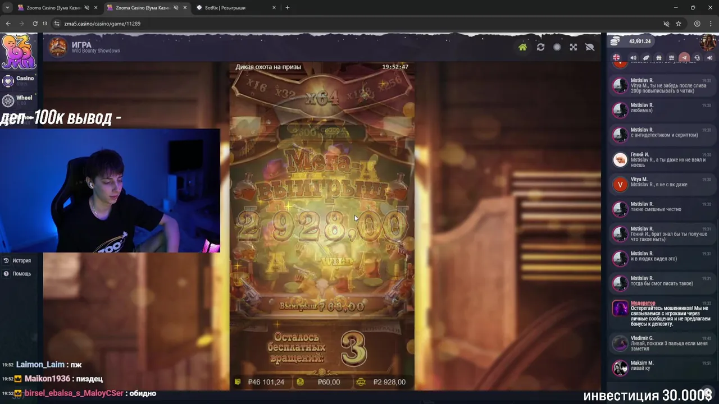719x404 pixels.
Task: Switch to the first Zooma Casino tab
Action: 53,8
